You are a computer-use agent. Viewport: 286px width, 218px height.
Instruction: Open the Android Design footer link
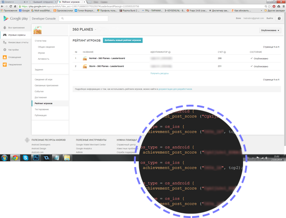(x=39, y=149)
